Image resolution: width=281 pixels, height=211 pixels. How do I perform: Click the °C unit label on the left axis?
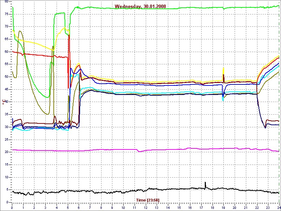click(x=4, y=102)
